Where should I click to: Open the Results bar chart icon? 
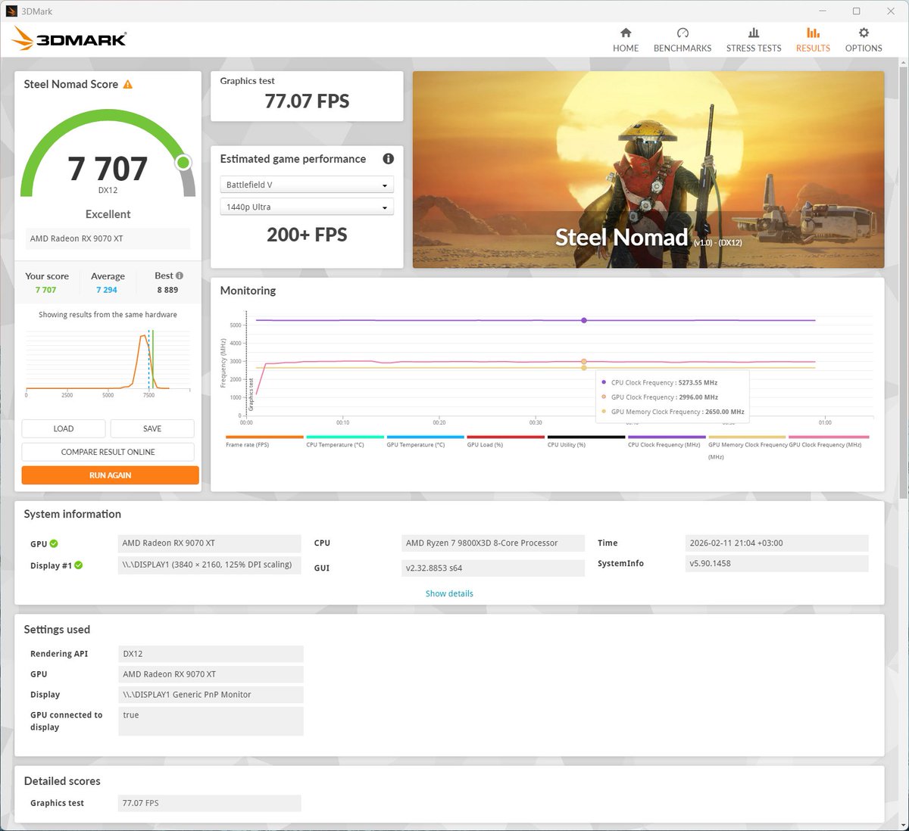(x=813, y=33)
